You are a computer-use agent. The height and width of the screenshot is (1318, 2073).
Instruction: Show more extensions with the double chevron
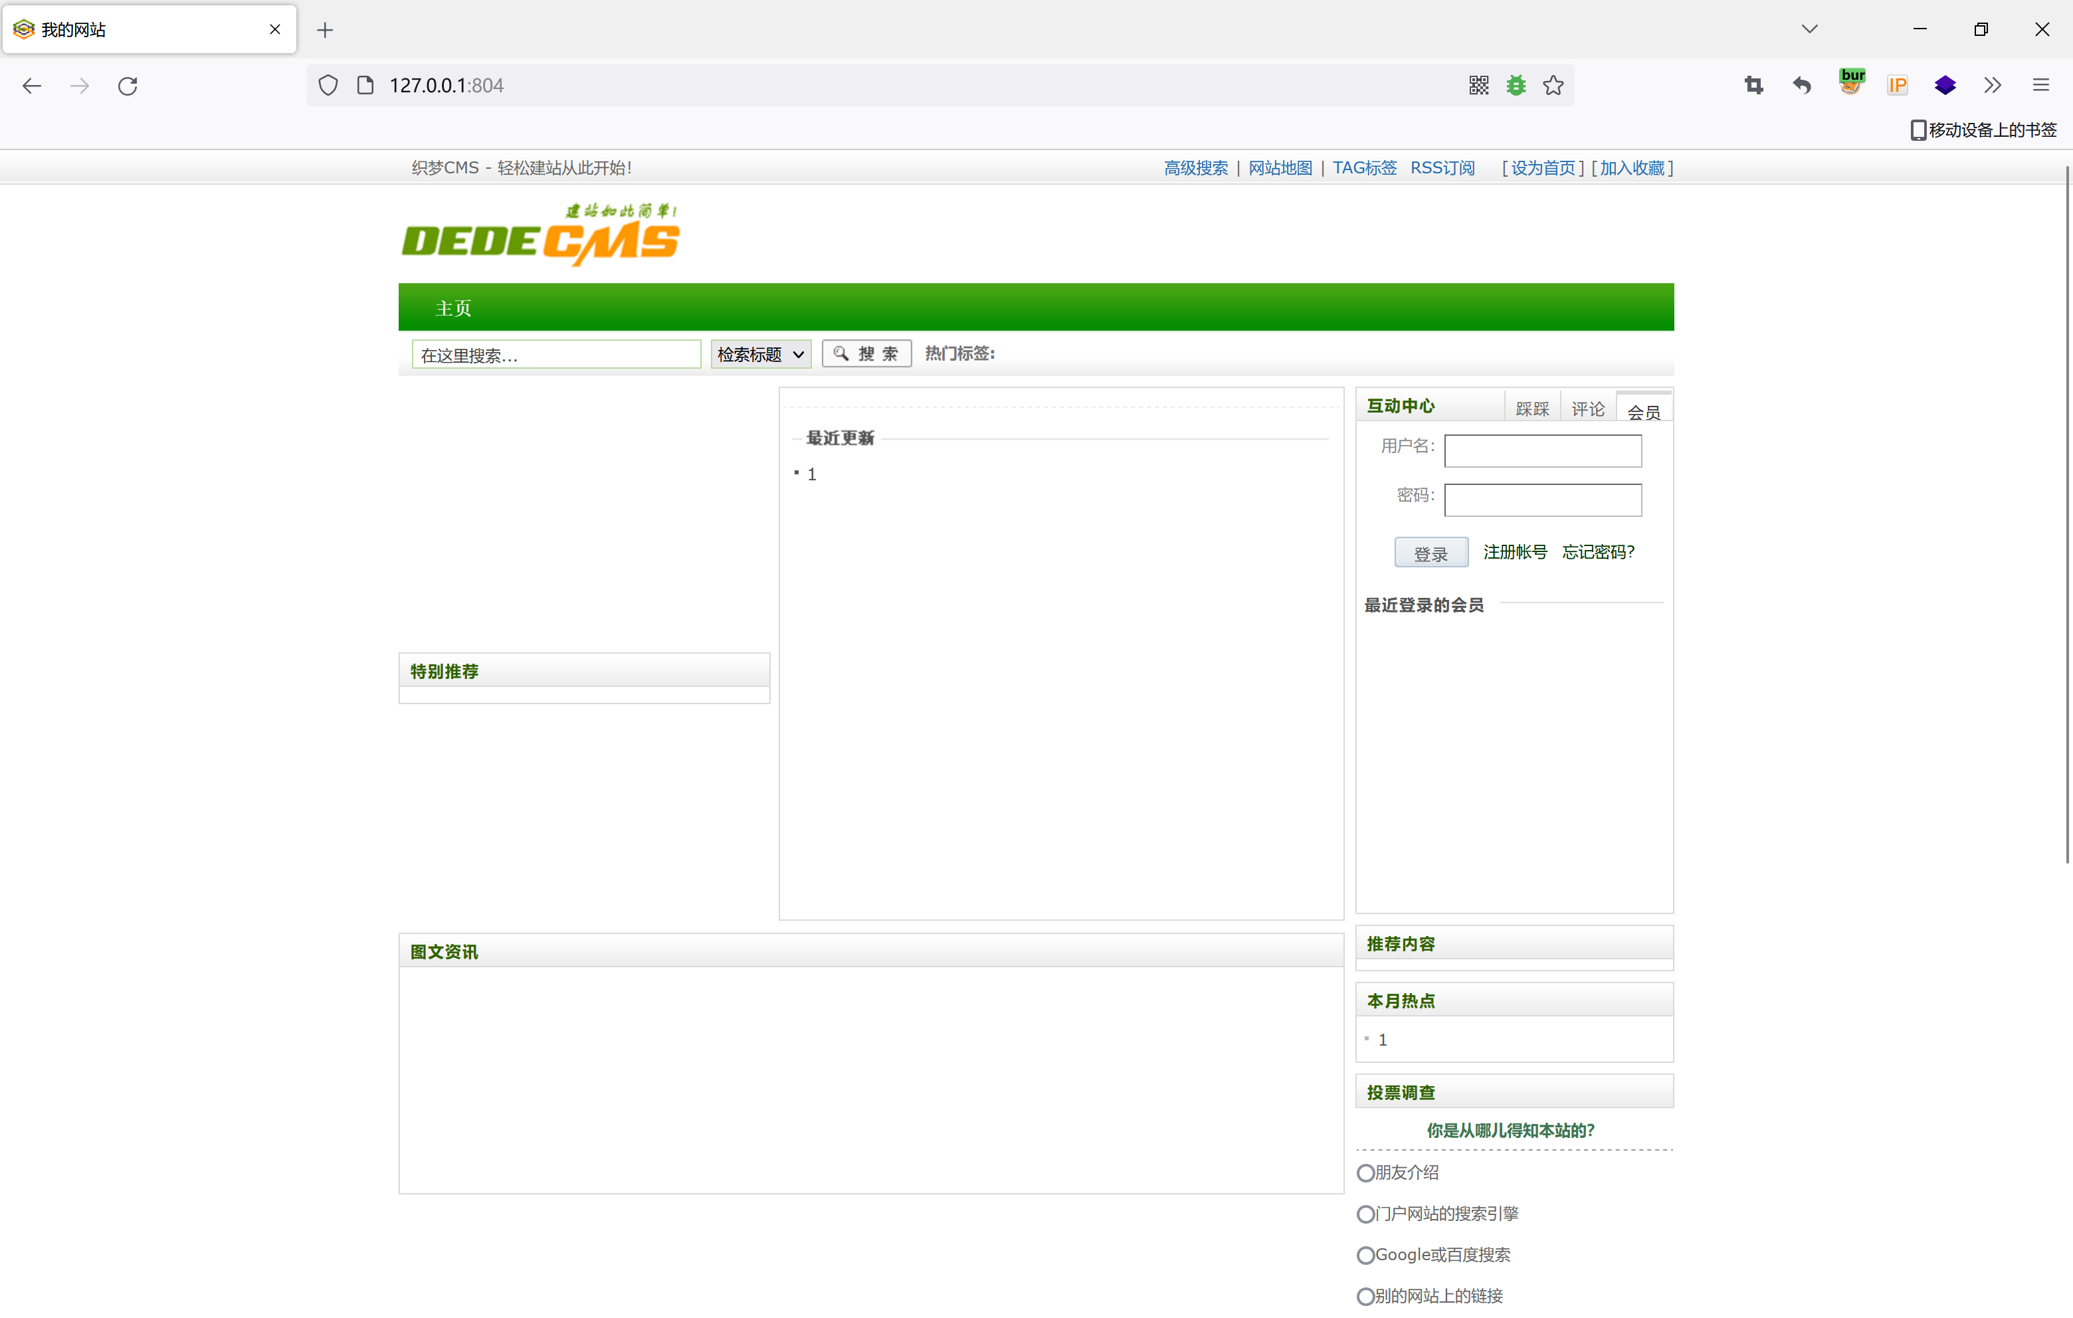[x=1992, y=85]
